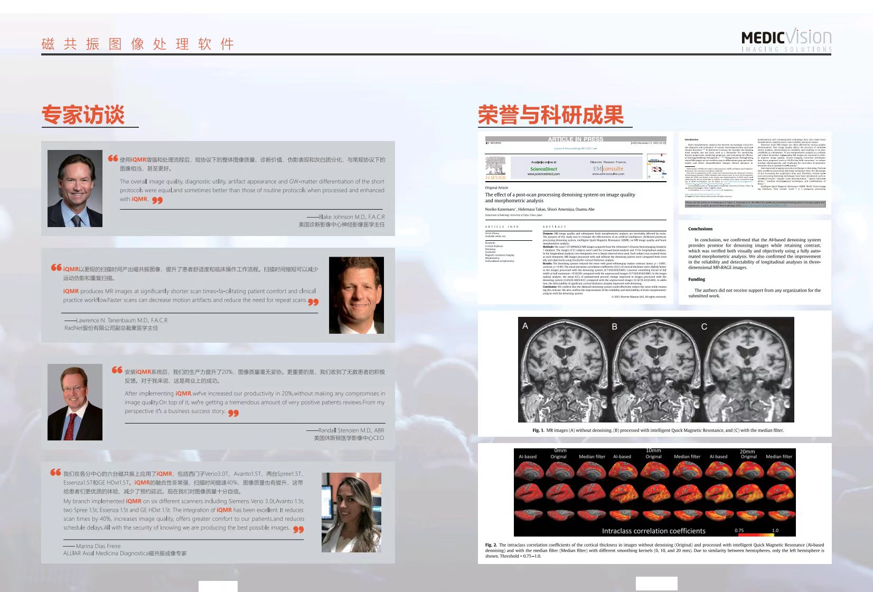The width and height of the screenshot is (873, 592).
Task: Click the title 美国诊断影像中心神经影像医学主任
Action: 342,224
